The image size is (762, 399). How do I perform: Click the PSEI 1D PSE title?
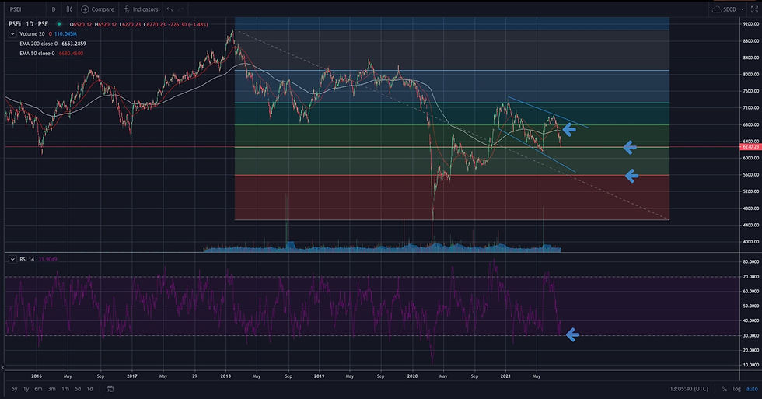tap(29, 24)
